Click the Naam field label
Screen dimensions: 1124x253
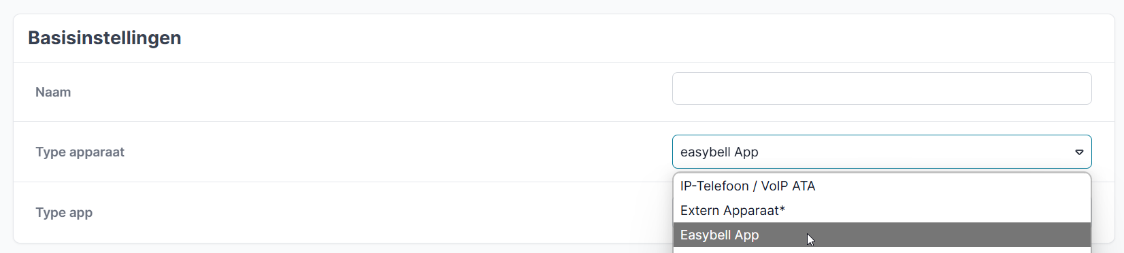click(x=53, y=92)
